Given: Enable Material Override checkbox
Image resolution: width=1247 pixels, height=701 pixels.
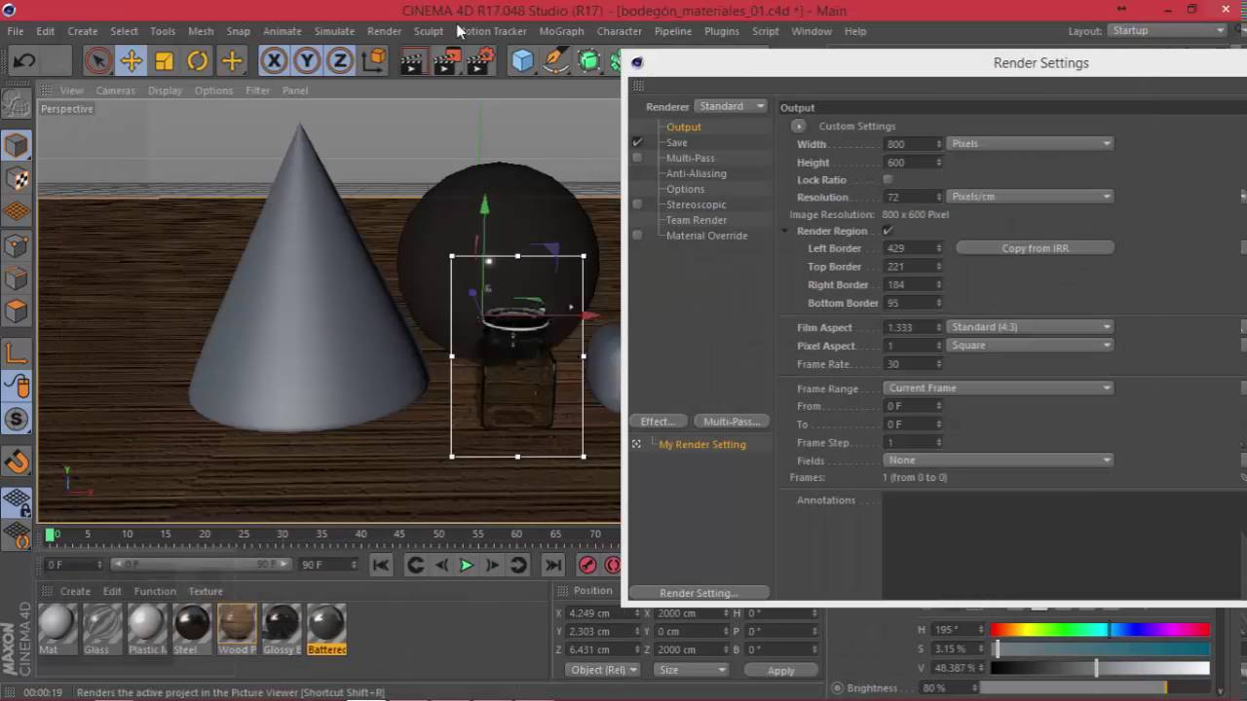Looking at the screenshot, I should pyautogui.click(x=637, y=236).
